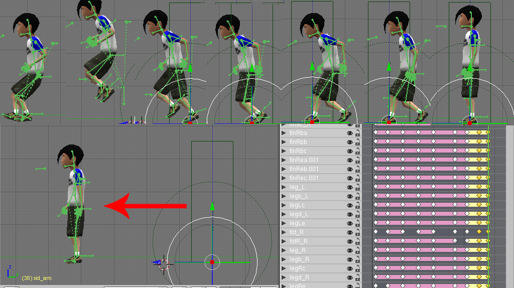
Task: Hide the leg_L channel via eye icon
Action: point(350,188)
